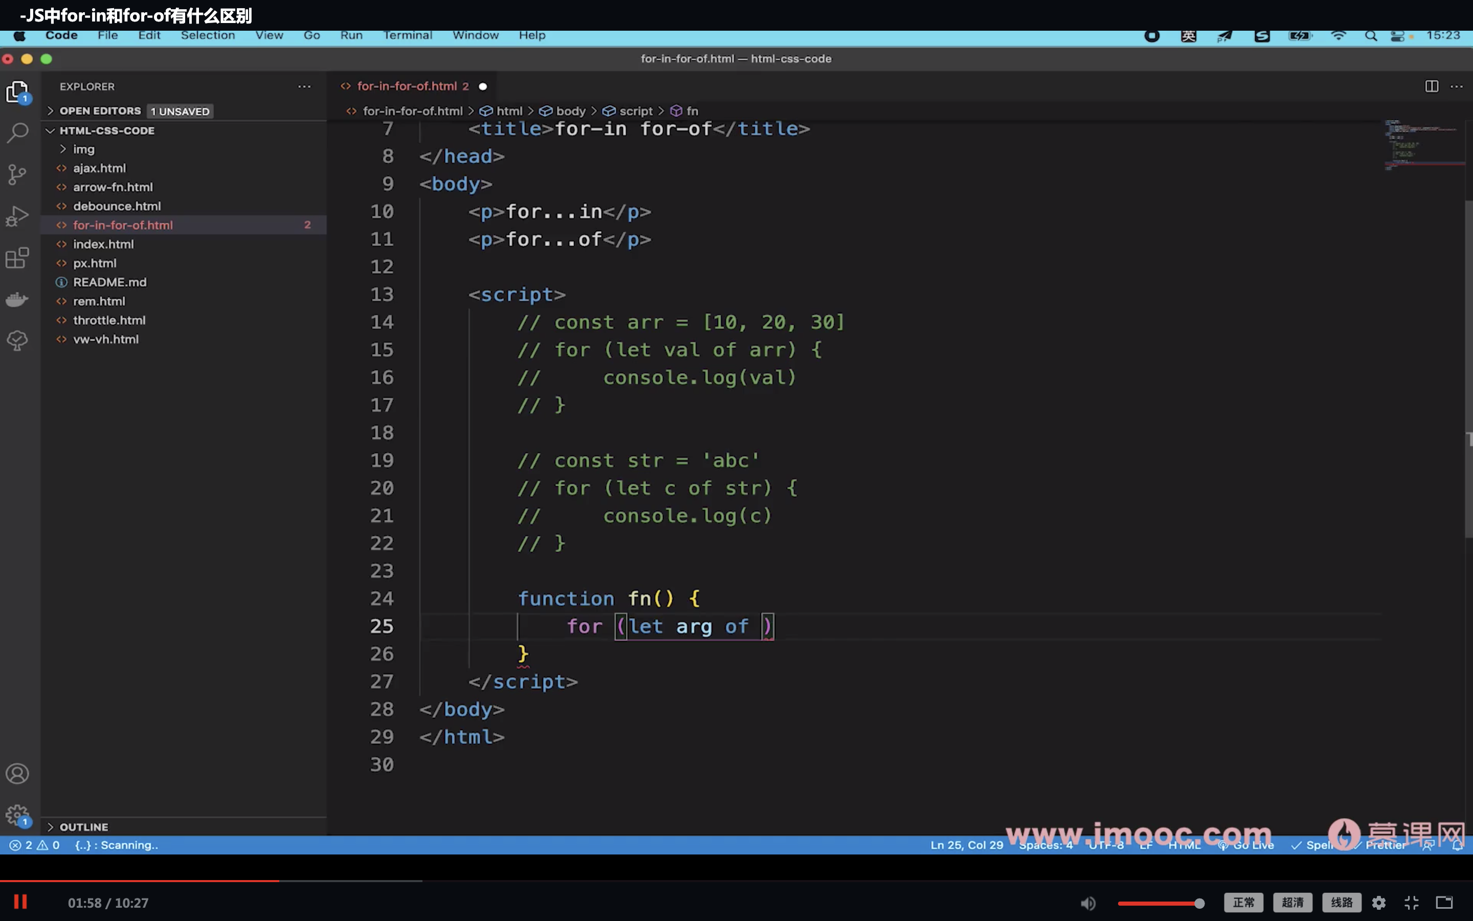Expand the OUTLINE section

[x=83, y=826]
